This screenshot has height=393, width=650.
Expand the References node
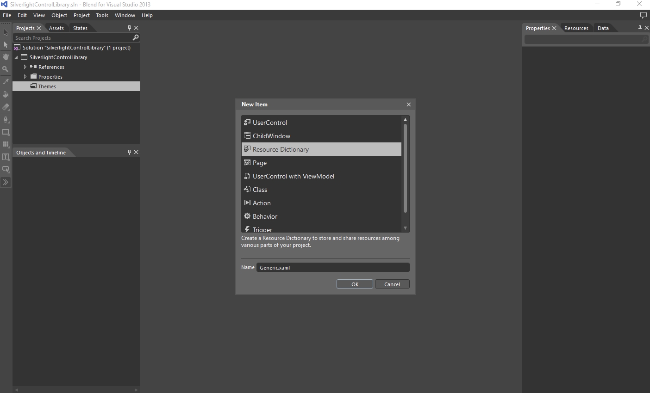tap(25, 67)
